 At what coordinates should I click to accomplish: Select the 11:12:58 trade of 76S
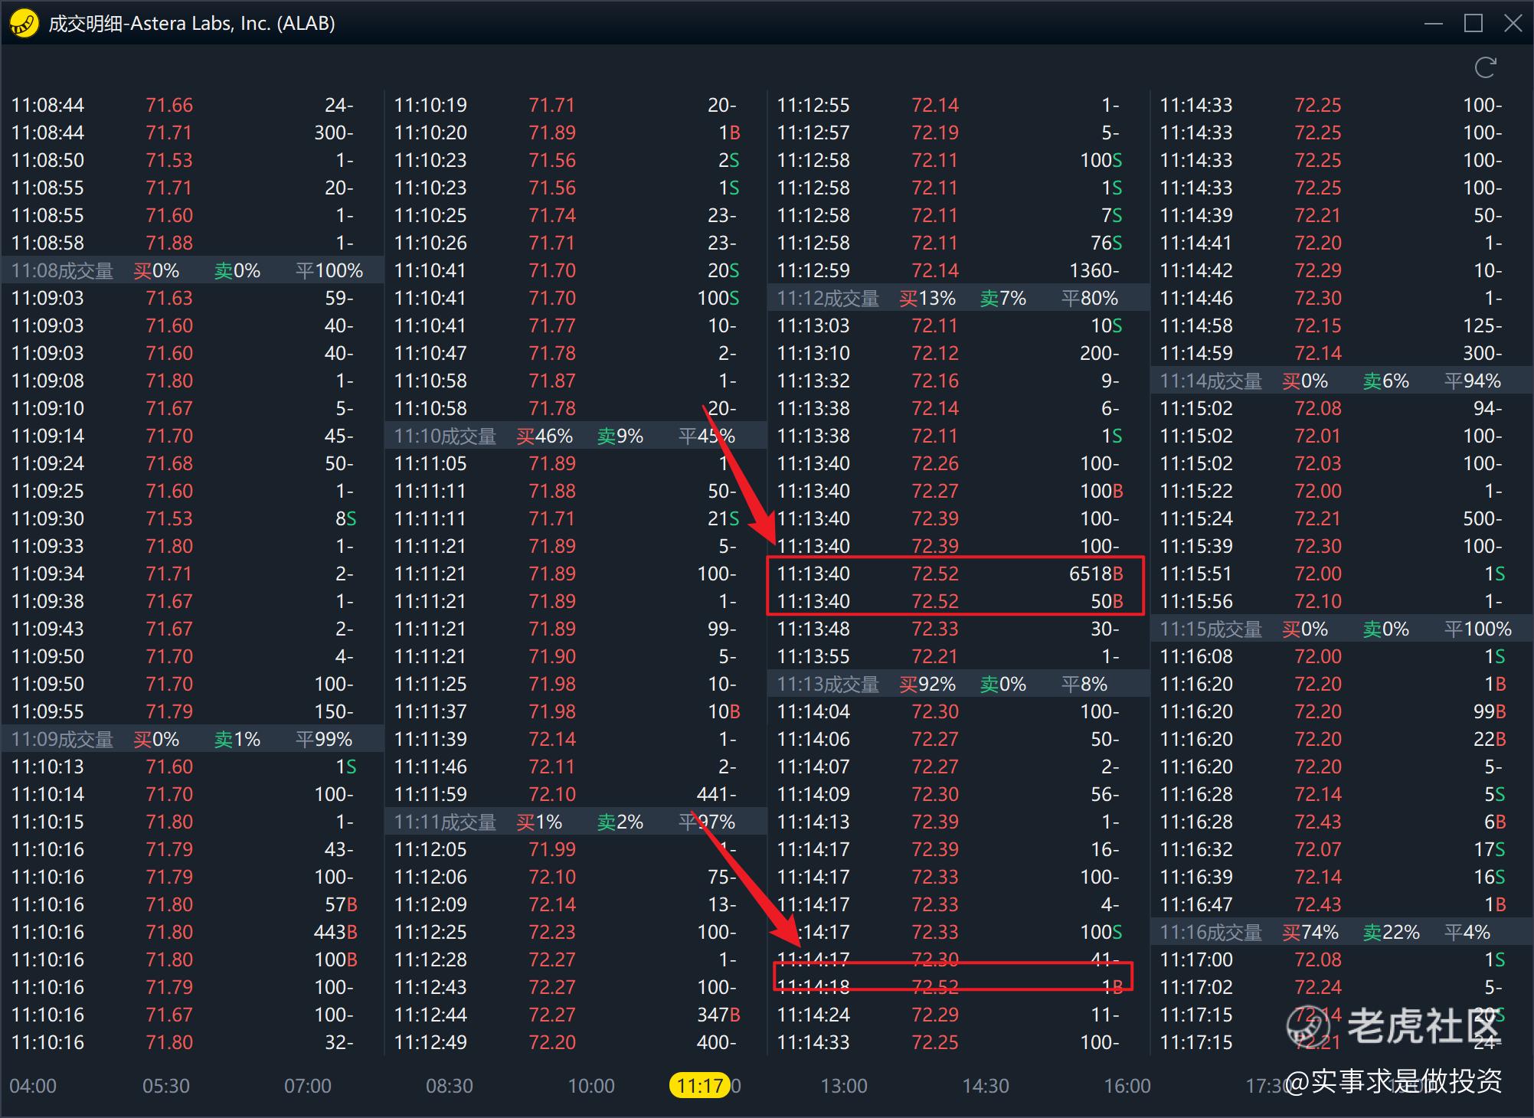click(958, 243)
